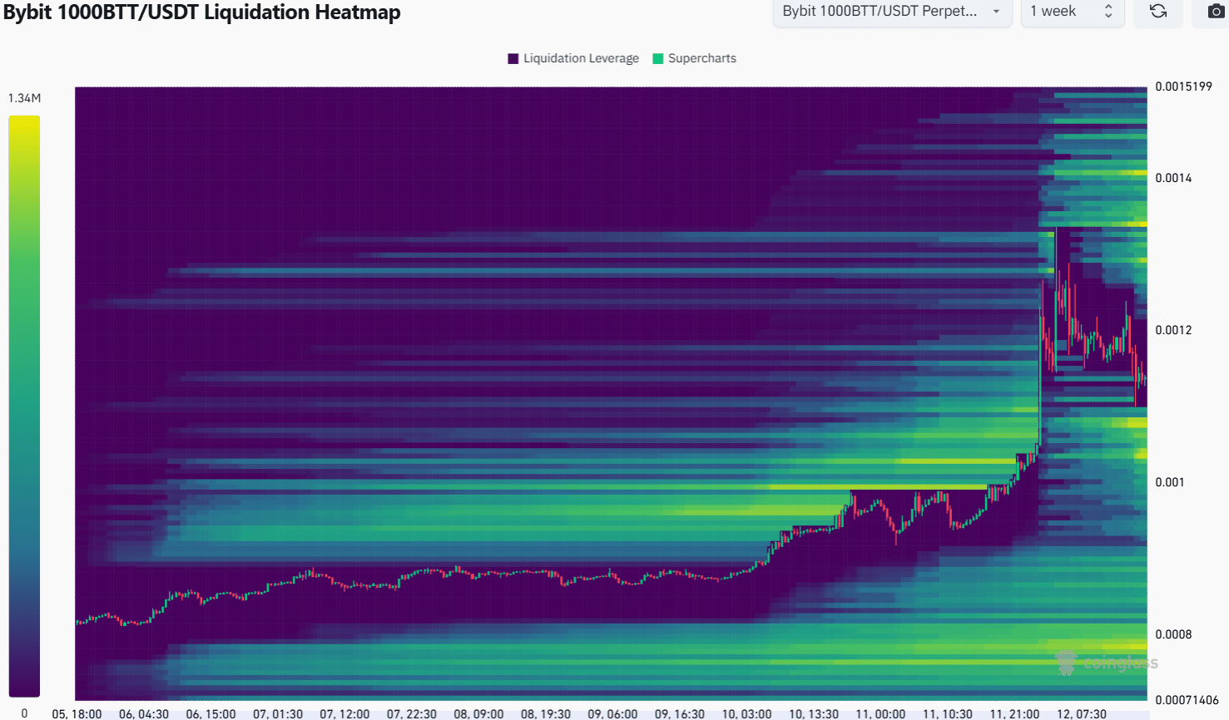The height and width of the screenshot is (720, 1229).
Task: Click the camera screenshot icon
Action: click(x=1216, y=12)
